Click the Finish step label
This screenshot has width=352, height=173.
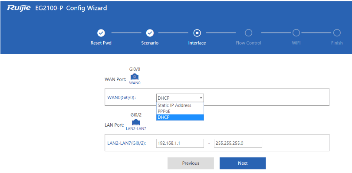(x=337, y=43)
